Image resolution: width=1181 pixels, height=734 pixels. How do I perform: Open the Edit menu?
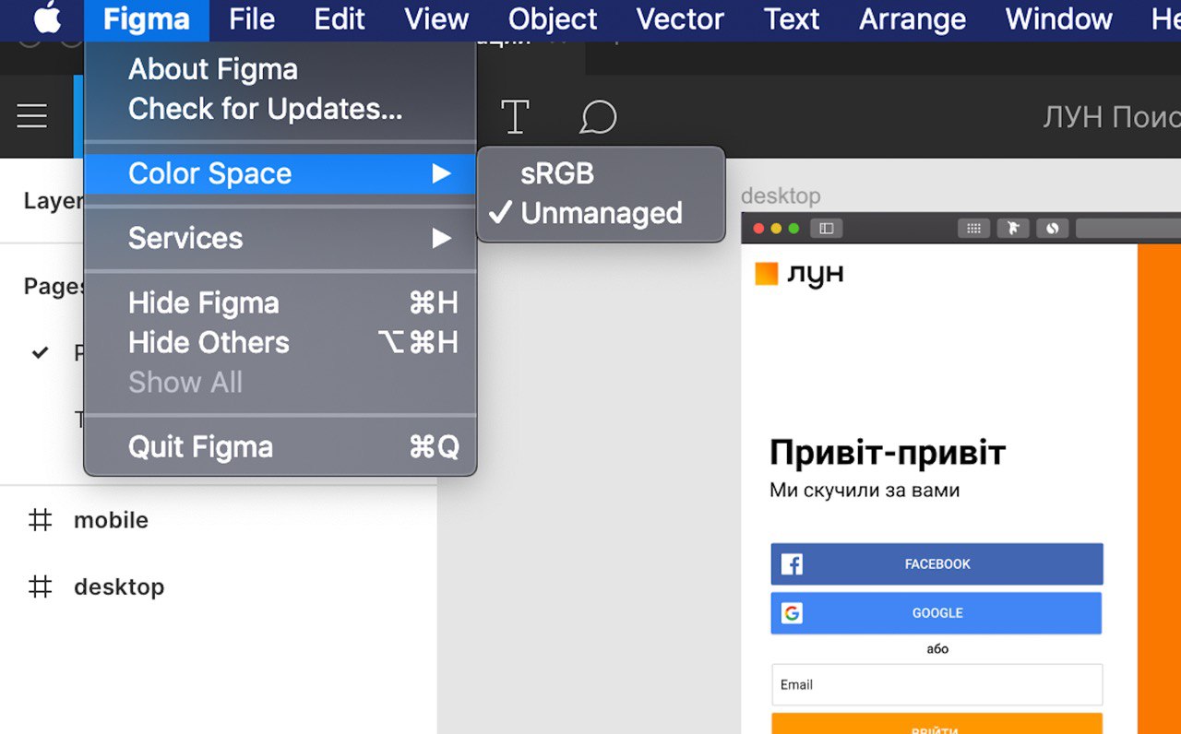point(340,19)
